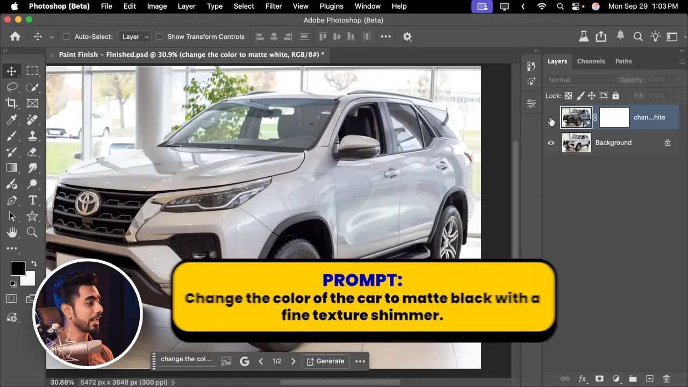Select the Clone Stamp tool

point(32,135)
